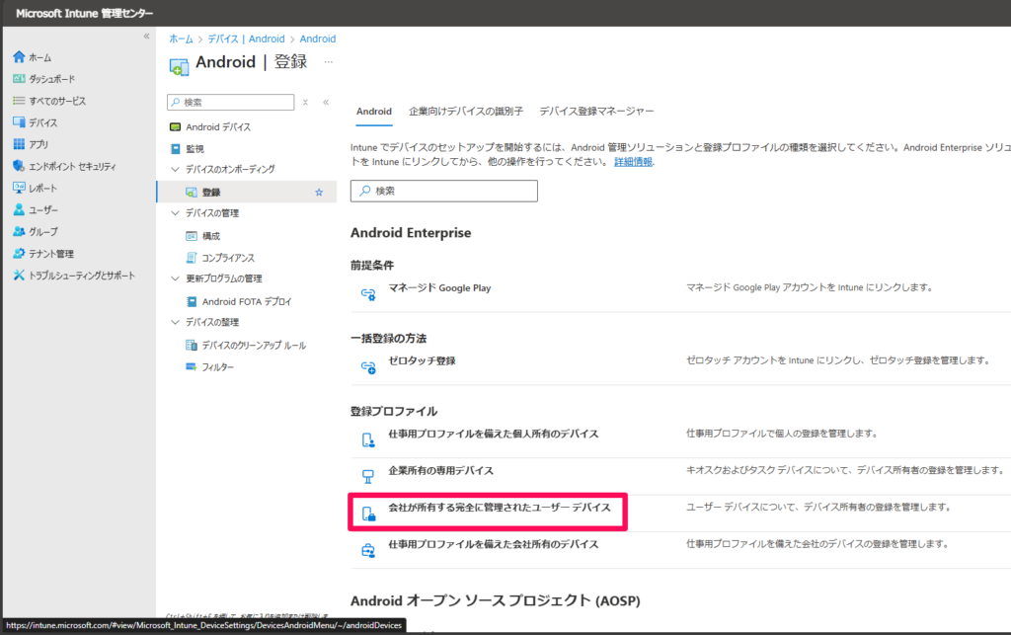Click デバイス | Android breadcrumb link
Image resolution: width=1011 pixels, height=635 pixels.
point(246,39)
